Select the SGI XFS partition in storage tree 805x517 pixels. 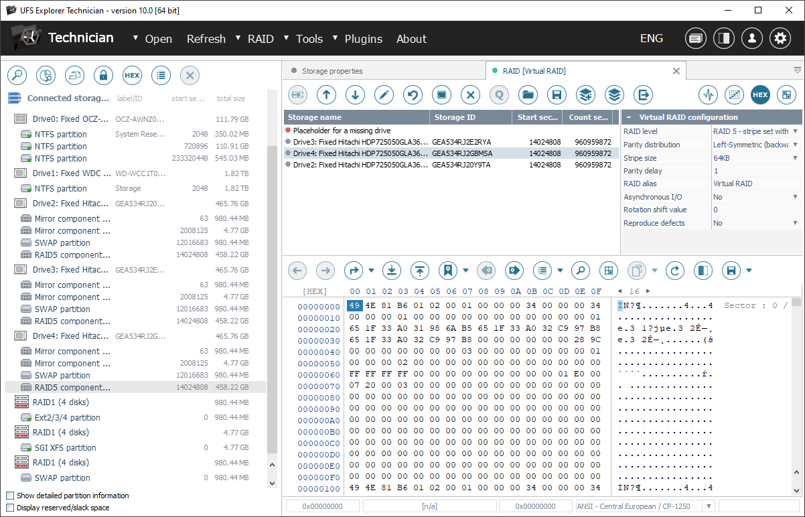tap(66, 448)
